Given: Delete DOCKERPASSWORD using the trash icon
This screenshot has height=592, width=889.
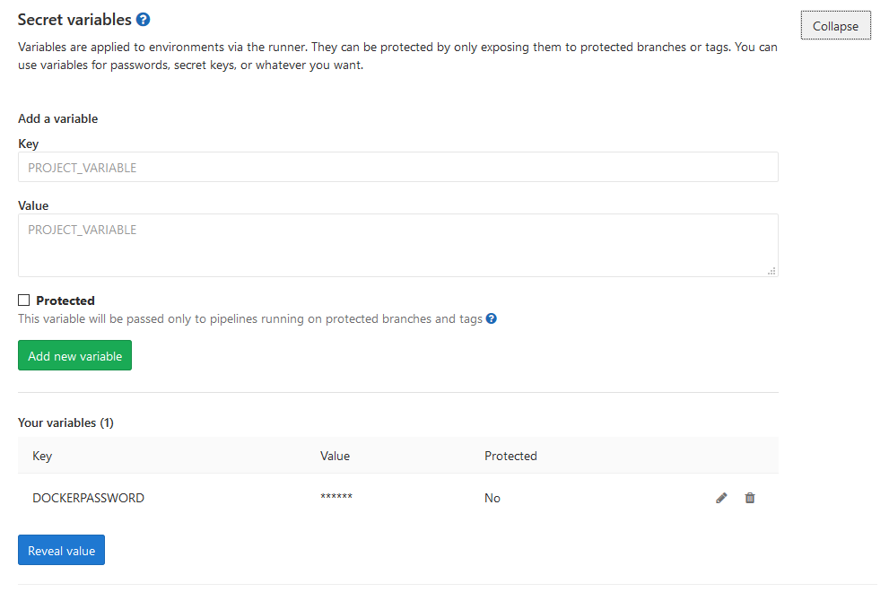Looking at the screenshot, I should click(x=750, y=498).
